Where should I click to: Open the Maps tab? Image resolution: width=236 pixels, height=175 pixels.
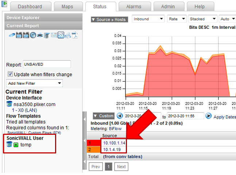point(67,7)
